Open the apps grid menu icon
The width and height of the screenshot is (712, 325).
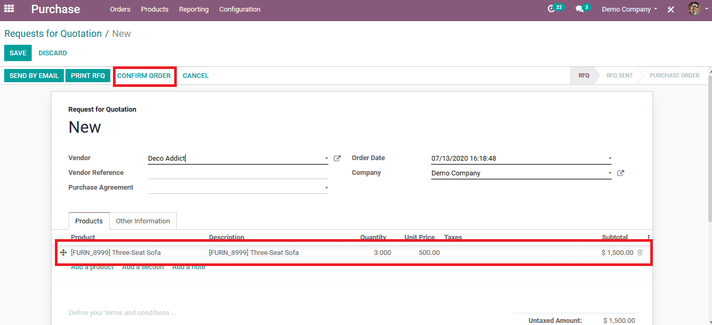coord(9,9)
